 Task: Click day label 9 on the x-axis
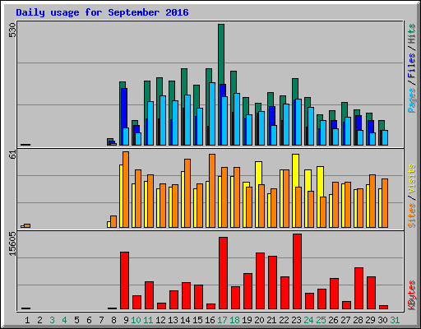click(126, 320)
